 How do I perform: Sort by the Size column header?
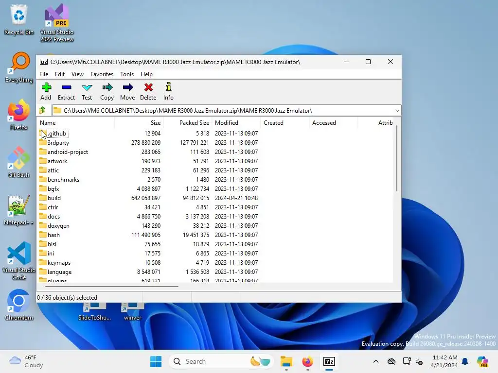139,123
